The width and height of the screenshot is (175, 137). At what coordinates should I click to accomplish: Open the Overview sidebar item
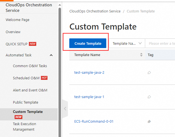[13, 32]
